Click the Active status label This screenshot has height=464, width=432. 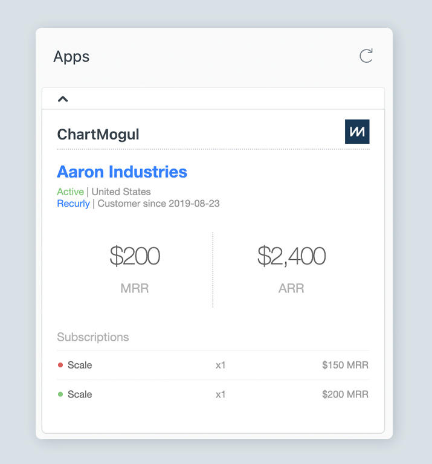(71, 192)
